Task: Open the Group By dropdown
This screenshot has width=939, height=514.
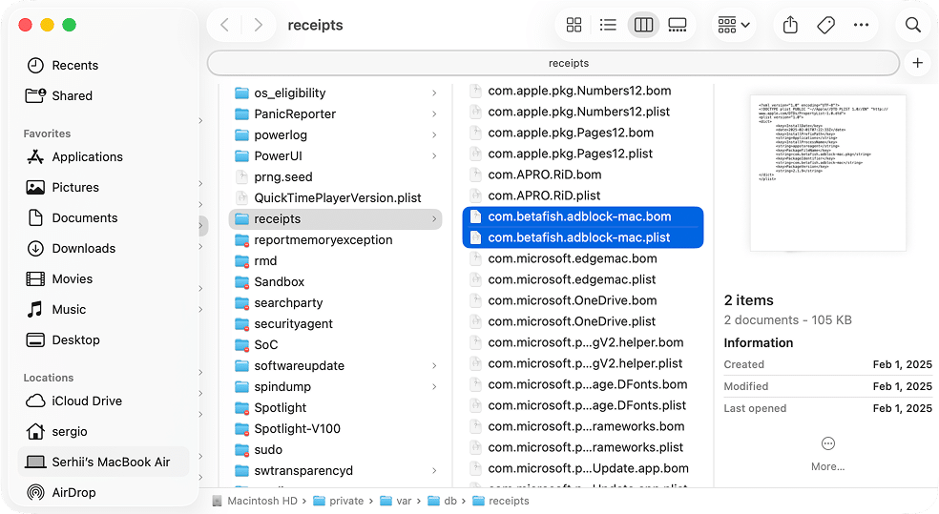Action: click(x=733, y=25)
